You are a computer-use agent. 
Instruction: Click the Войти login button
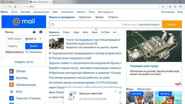pyautogui.click(x=34, y=46)
